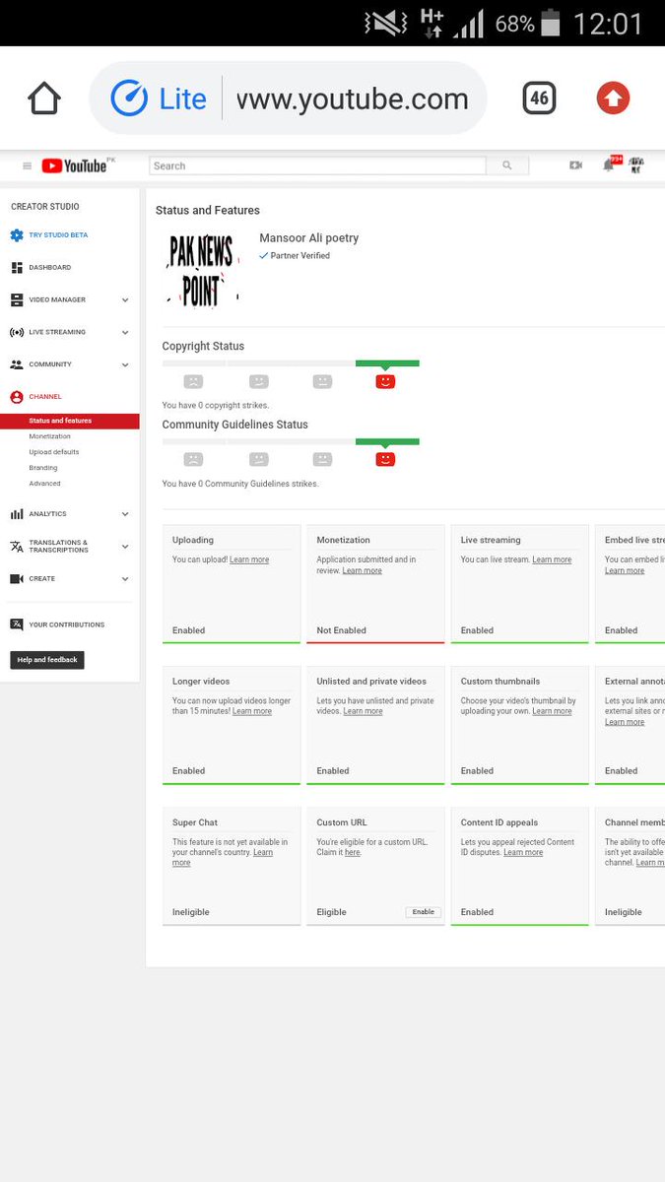The image size is (665, 1182).
Task: Click the create video camera icon
Action: pos(575,165)
